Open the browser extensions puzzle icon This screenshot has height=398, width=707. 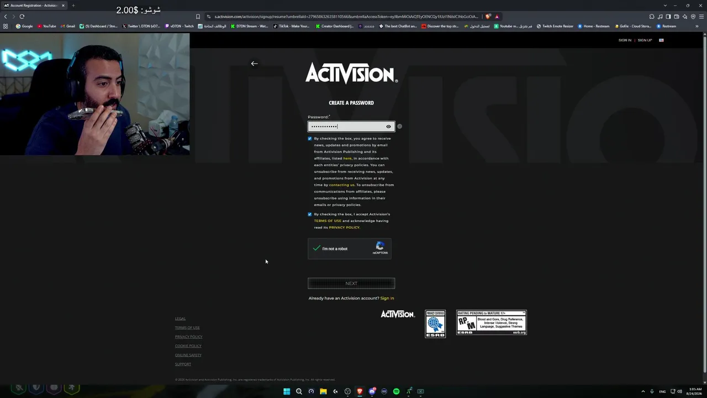click(x=652, y=17)
